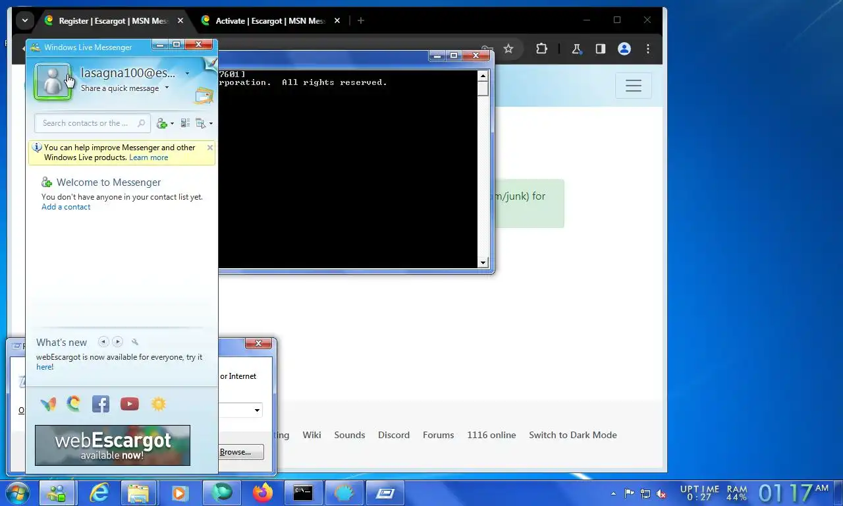Open the Escargot swirl icon in Messenger

(x=73, y=404)
